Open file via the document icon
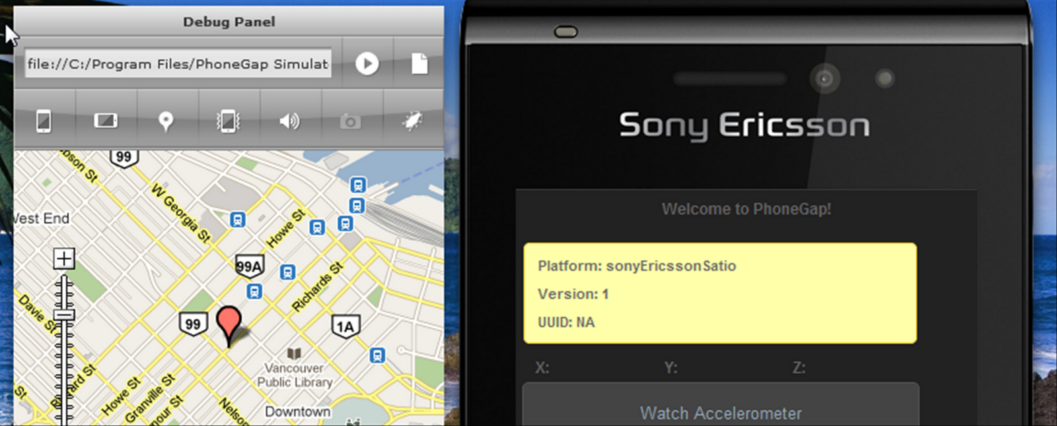Screen dimensions: 1057x426 coord(419,64)
